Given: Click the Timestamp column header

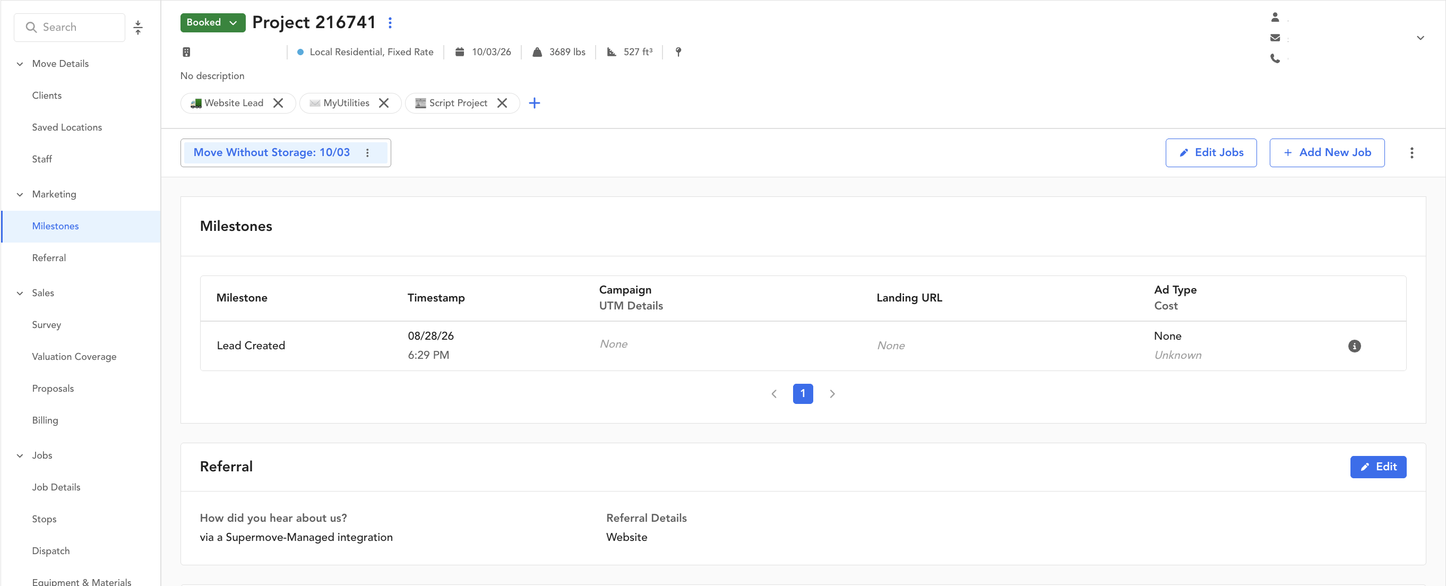Looking at the screenshot, I should (436, 298).
